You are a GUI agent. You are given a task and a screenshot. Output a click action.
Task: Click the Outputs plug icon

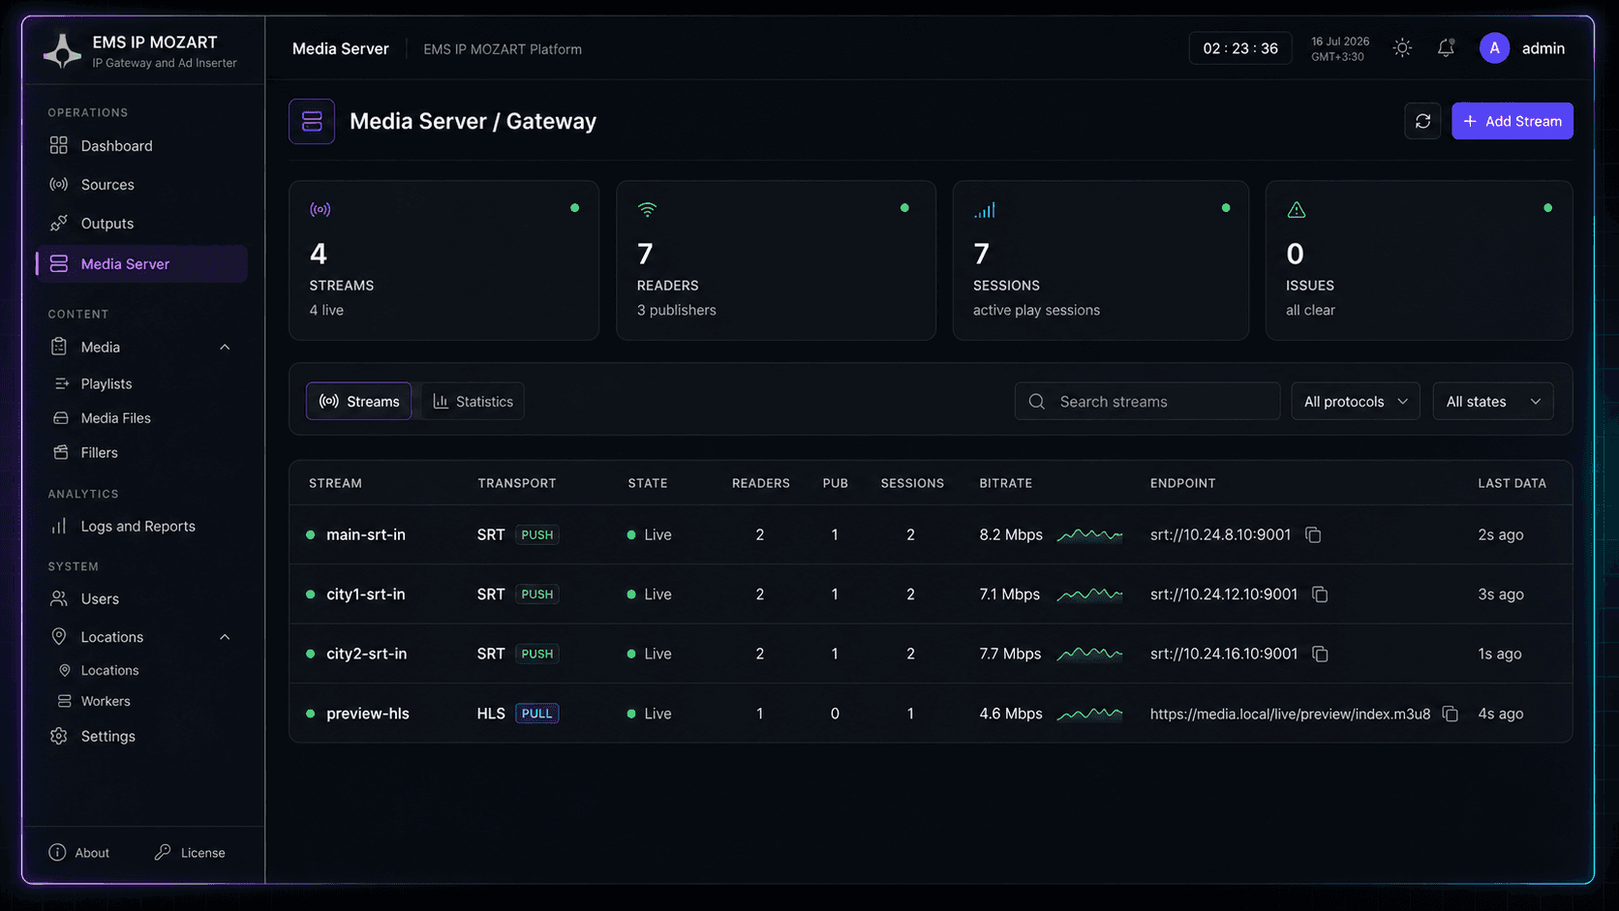coord(59,223)
